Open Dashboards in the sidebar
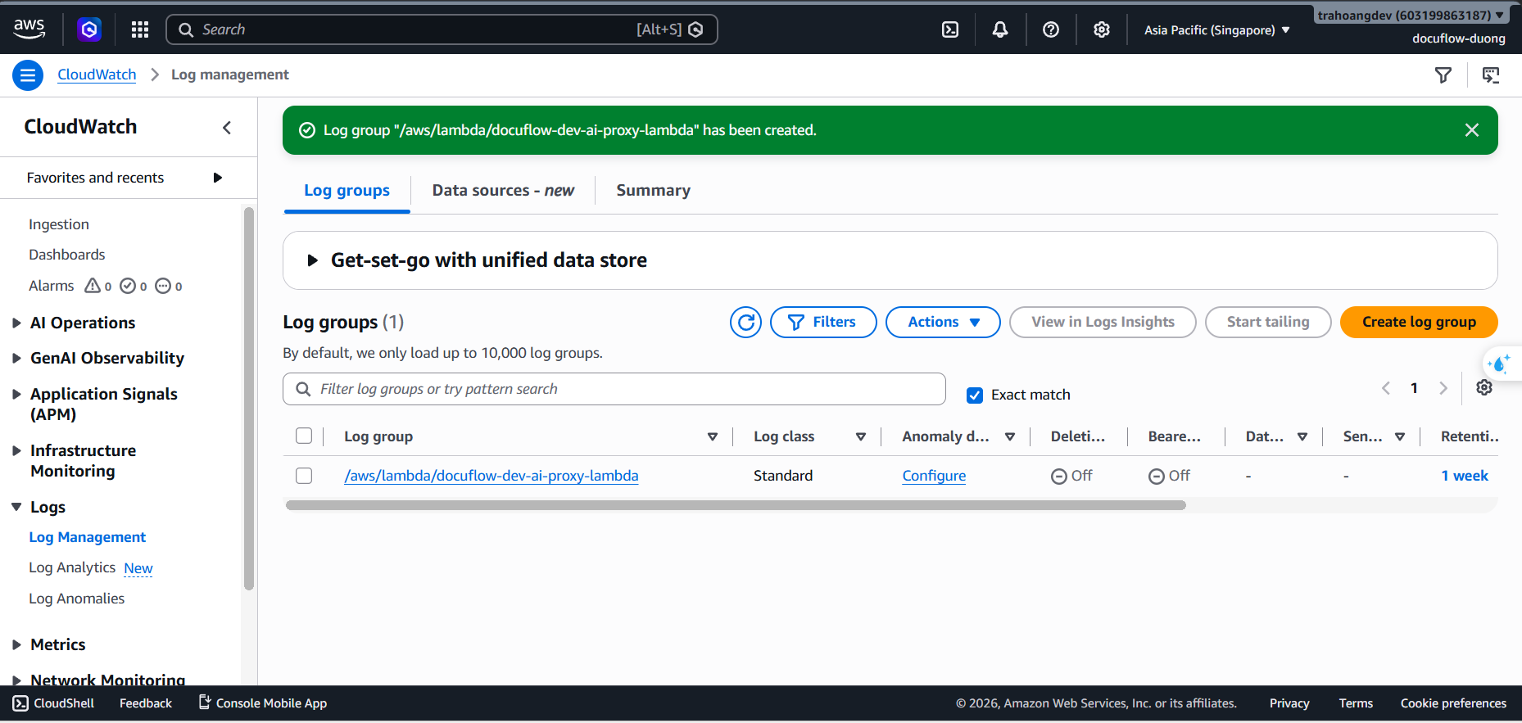1522x723 pixels. pyautogui.click(x=67, y=255)
